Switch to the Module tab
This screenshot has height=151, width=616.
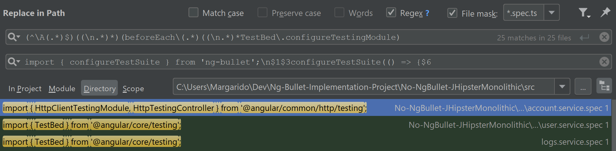point(62,89)
